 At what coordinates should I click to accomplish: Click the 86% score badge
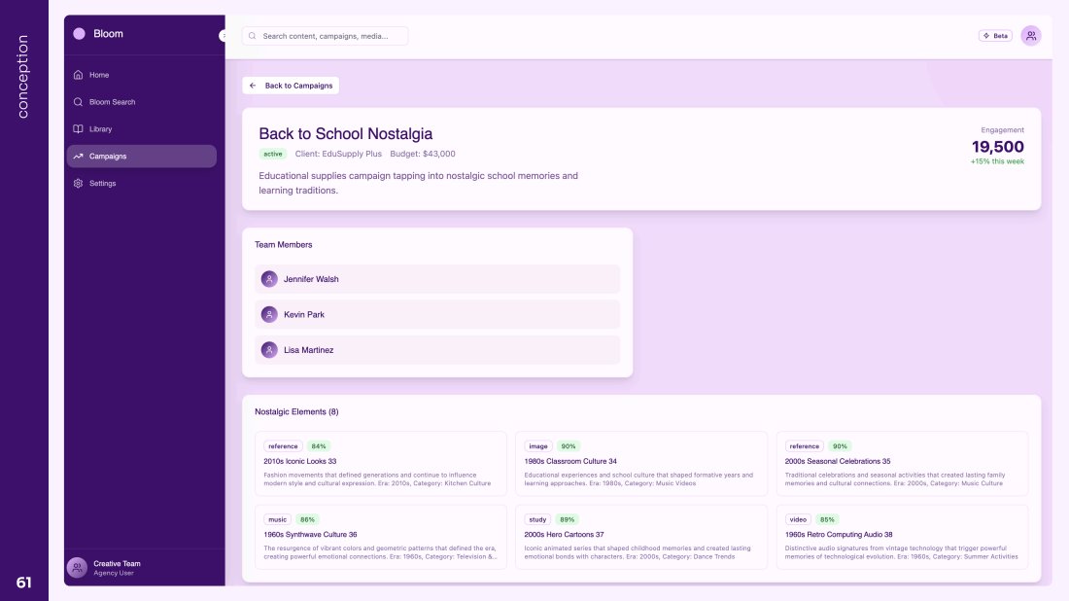[x=307, y=520]
